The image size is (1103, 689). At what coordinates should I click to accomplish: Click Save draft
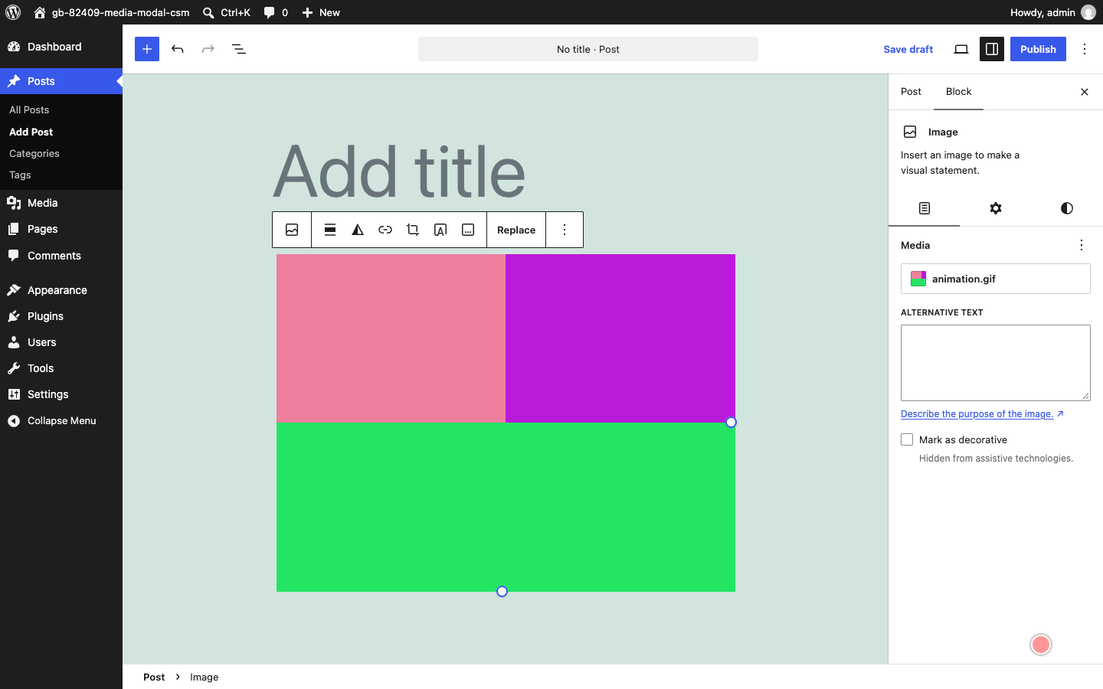(x=908, y=49)
